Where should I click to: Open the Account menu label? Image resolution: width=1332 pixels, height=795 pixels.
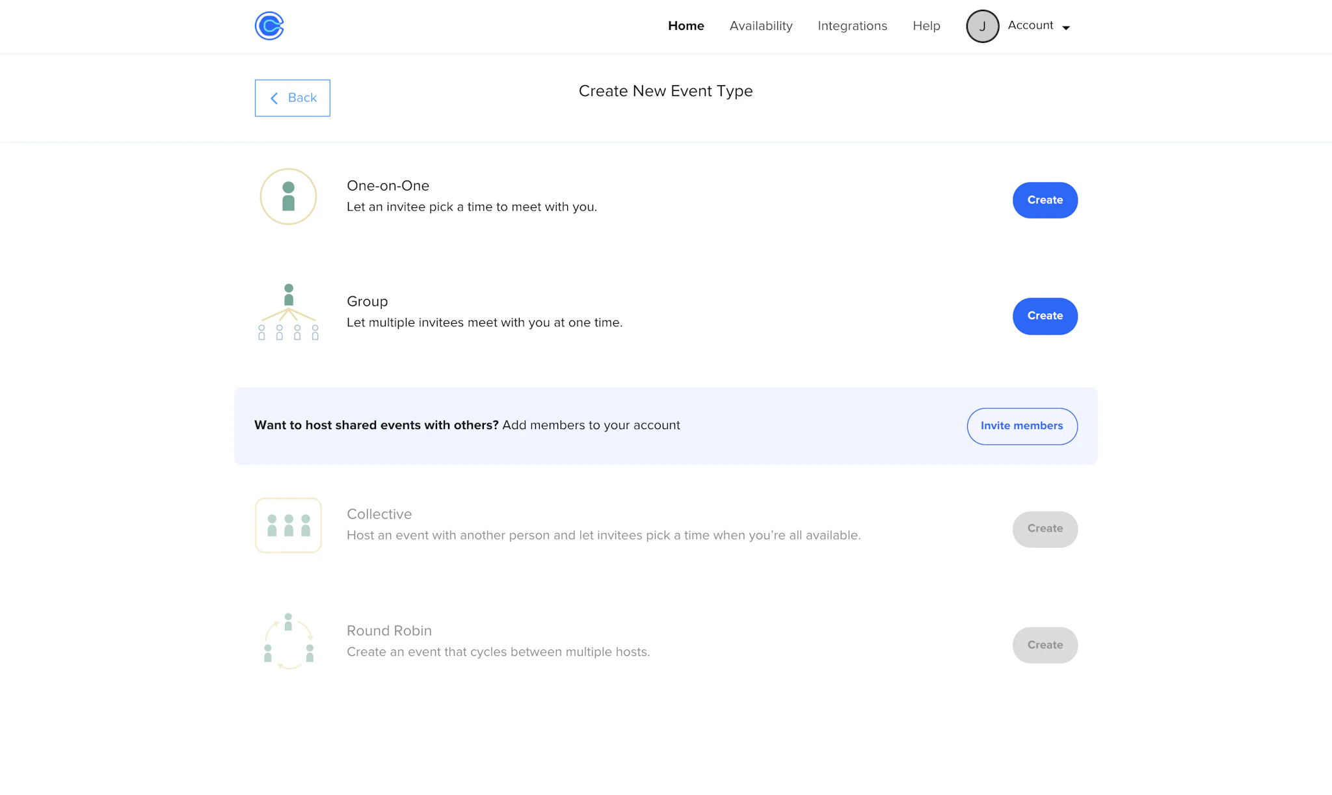[1030, 25]
